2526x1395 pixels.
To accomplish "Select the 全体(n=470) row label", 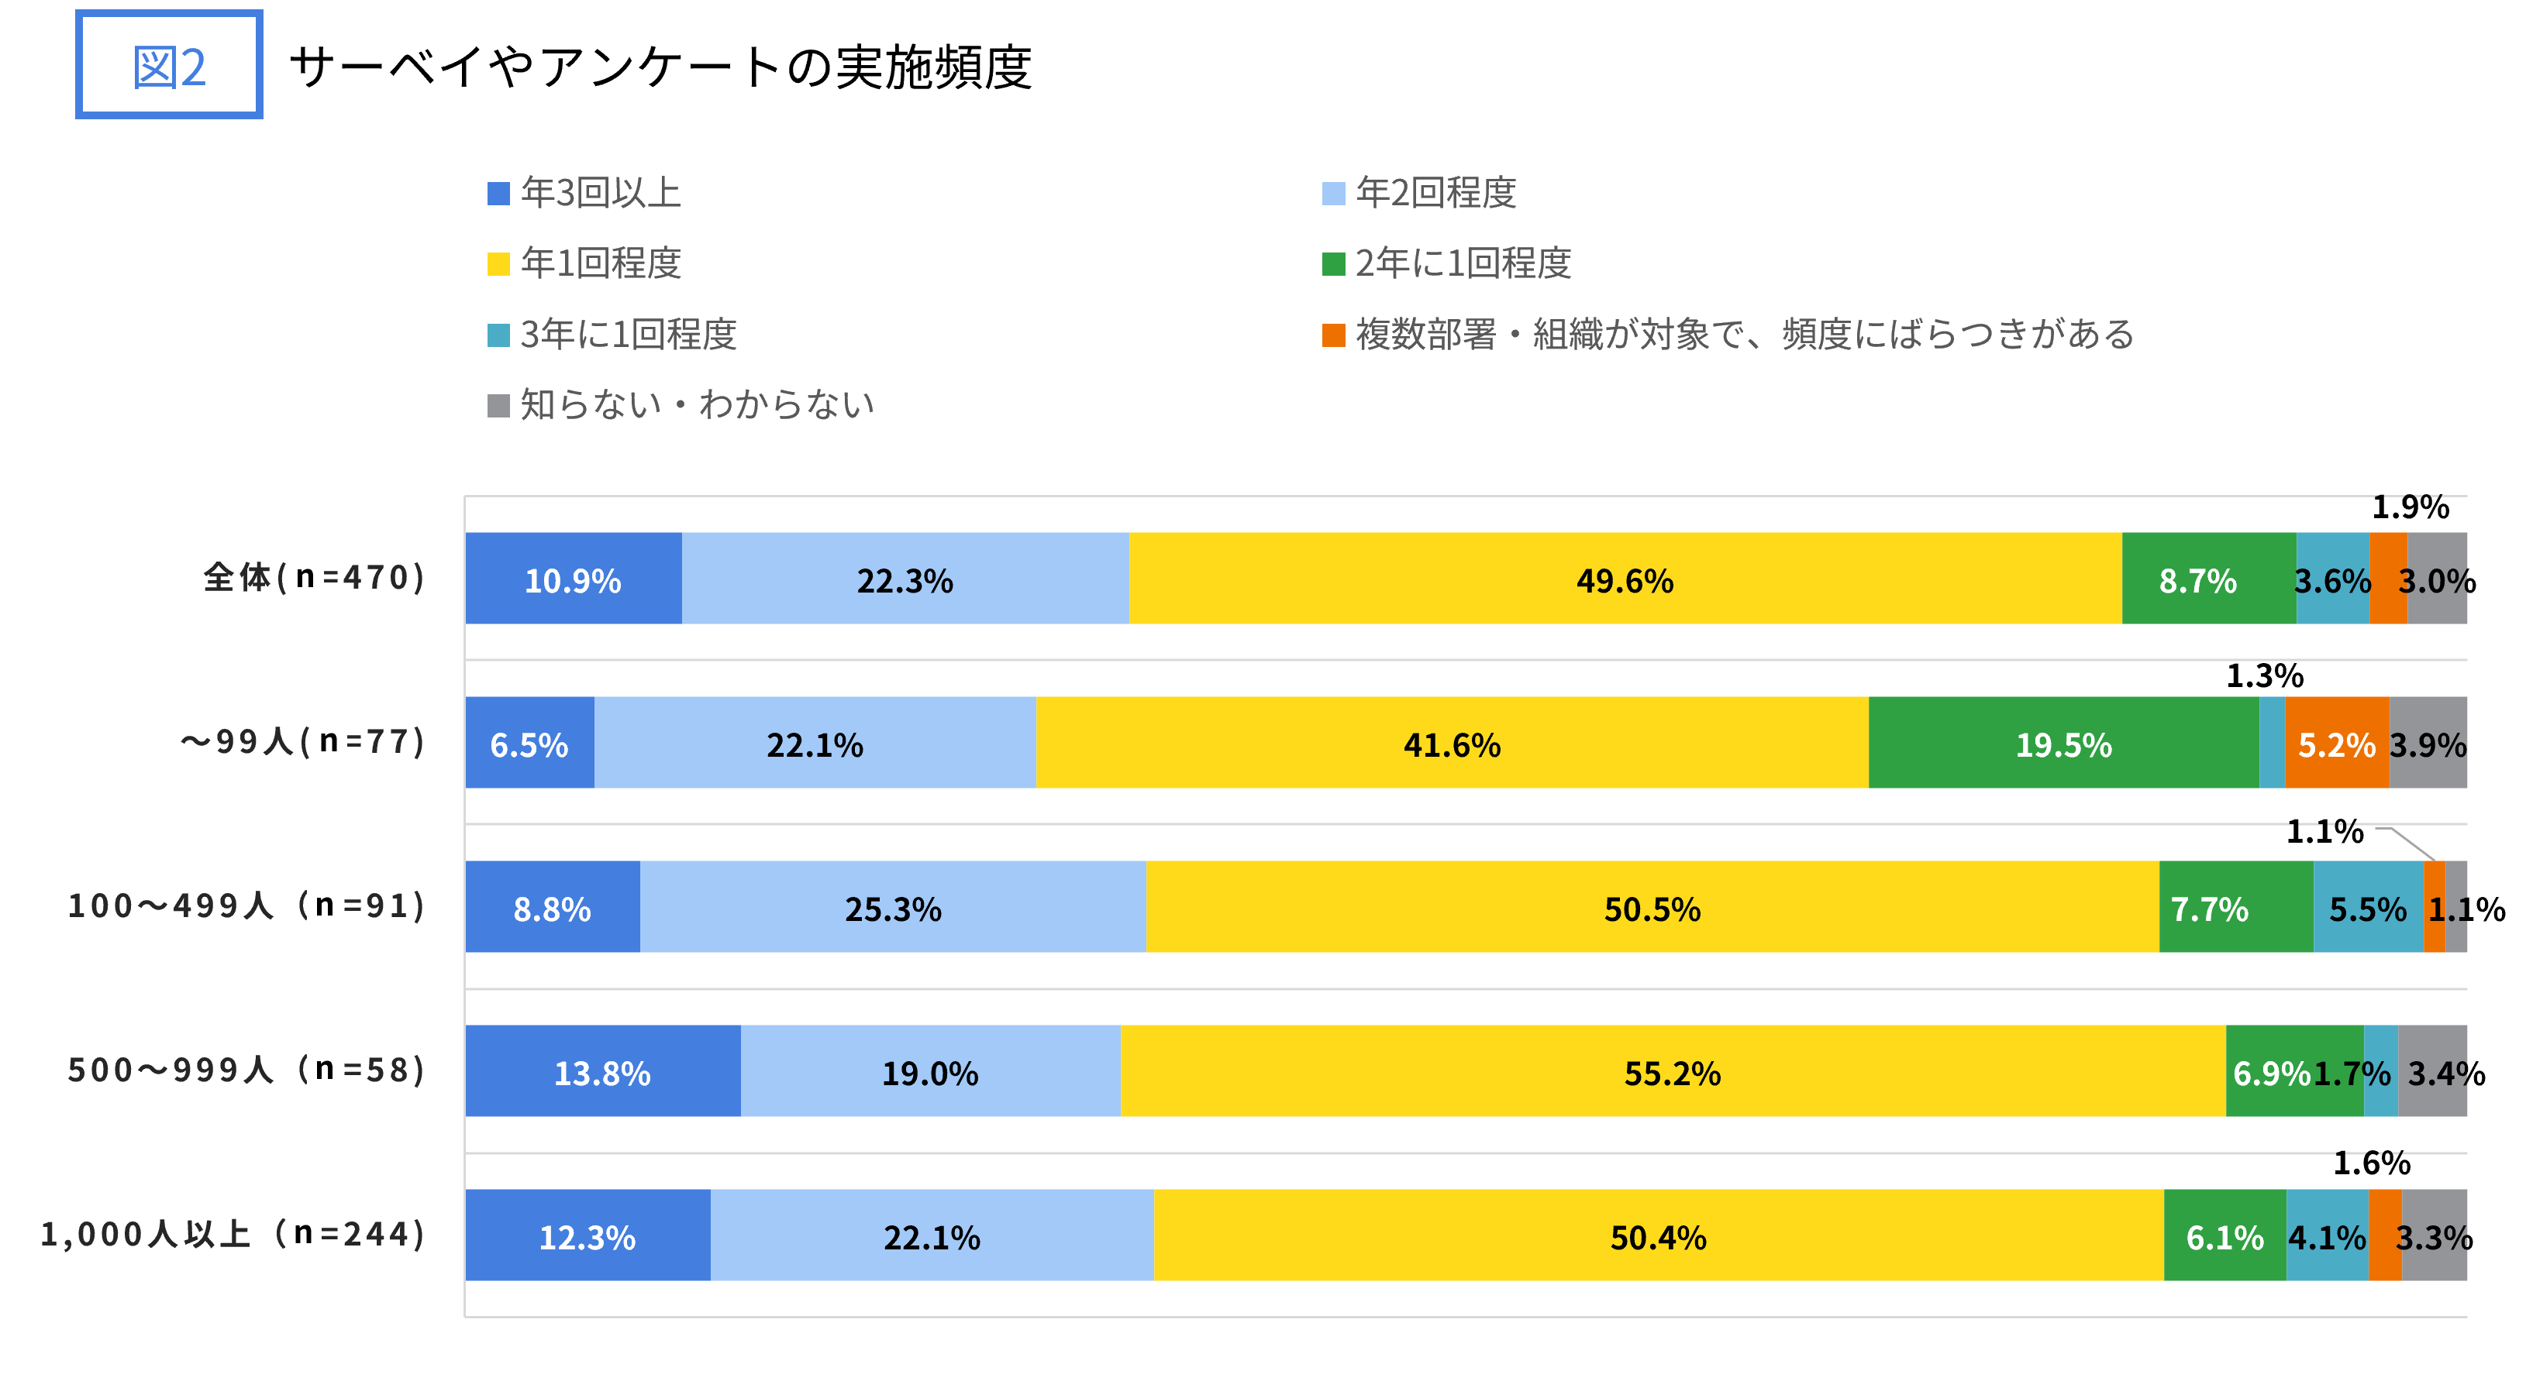I will click(x=315, y=577).
